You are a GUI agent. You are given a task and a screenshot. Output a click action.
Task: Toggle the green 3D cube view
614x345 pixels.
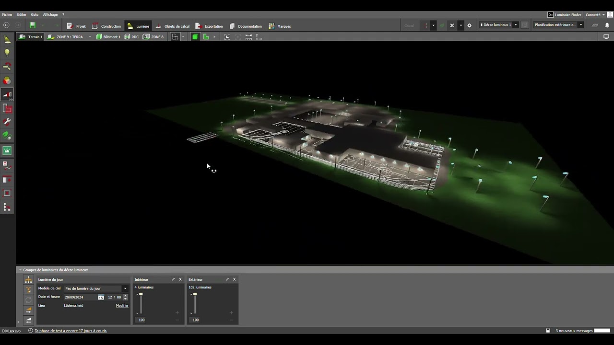tap(195, 37)
